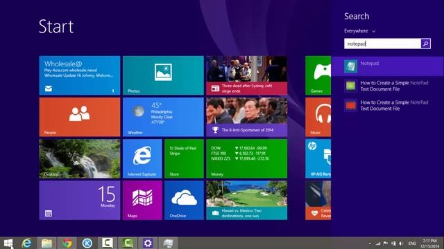444x249 pixels.
Task: Expand the Everywhere search scope dropdown
Action: click(x=359, y=31)
